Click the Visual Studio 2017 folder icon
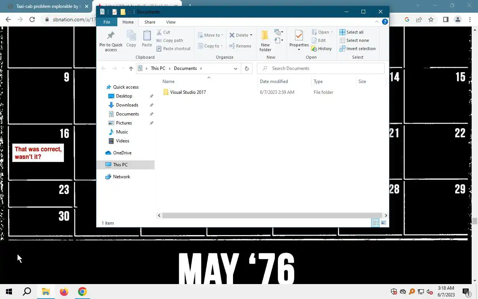 (x=166, y=92)
